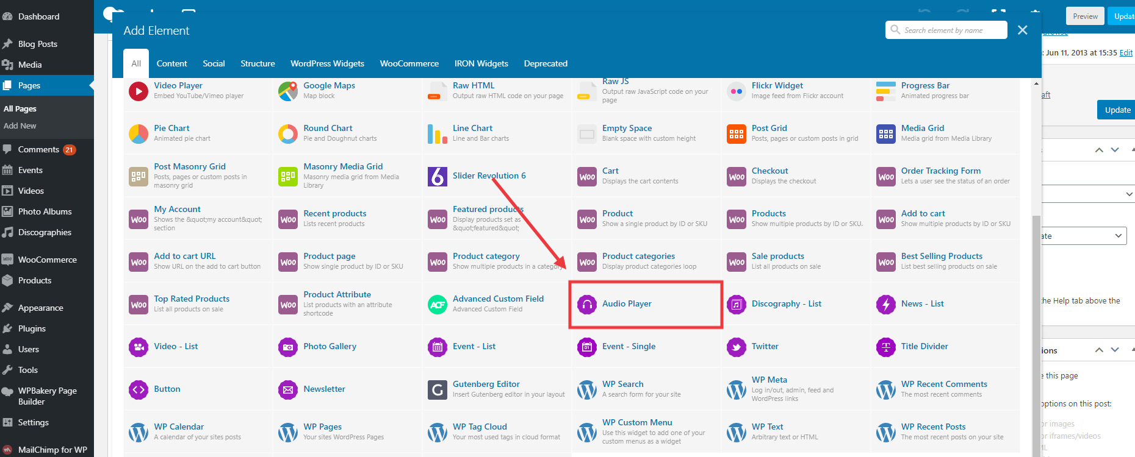Image resolution: width=1135 pixels, height=457 pixels.
Task: Select the Checkout element label
Action: 769,171
